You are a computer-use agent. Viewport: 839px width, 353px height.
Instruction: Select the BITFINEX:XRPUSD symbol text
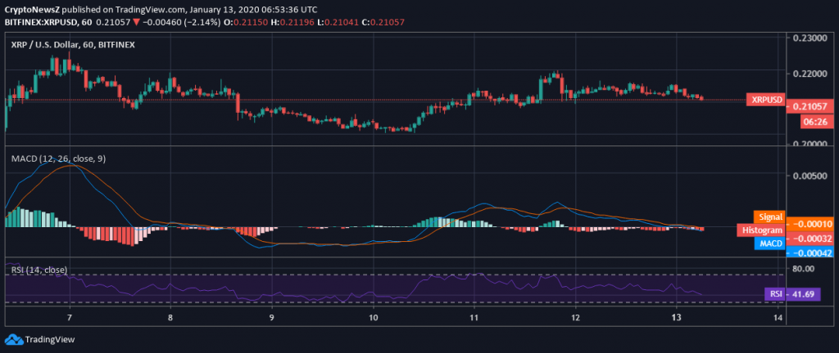click(39, 22)
